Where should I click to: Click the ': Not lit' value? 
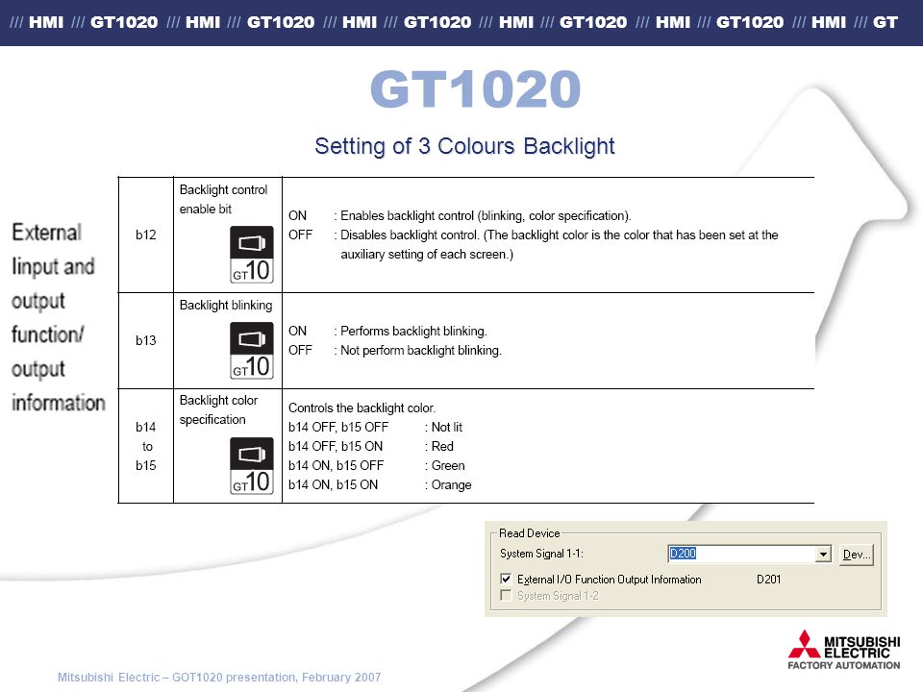coord(444,427)
